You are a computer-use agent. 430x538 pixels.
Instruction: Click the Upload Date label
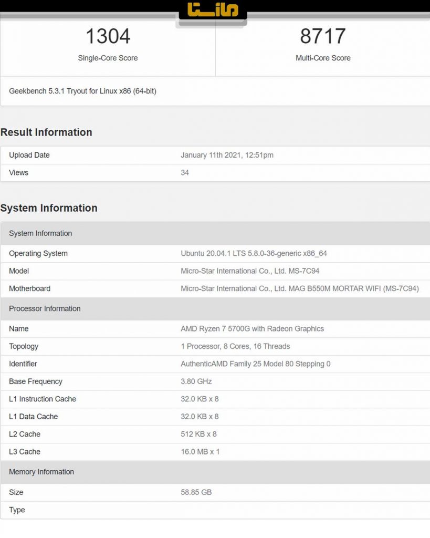29,155
